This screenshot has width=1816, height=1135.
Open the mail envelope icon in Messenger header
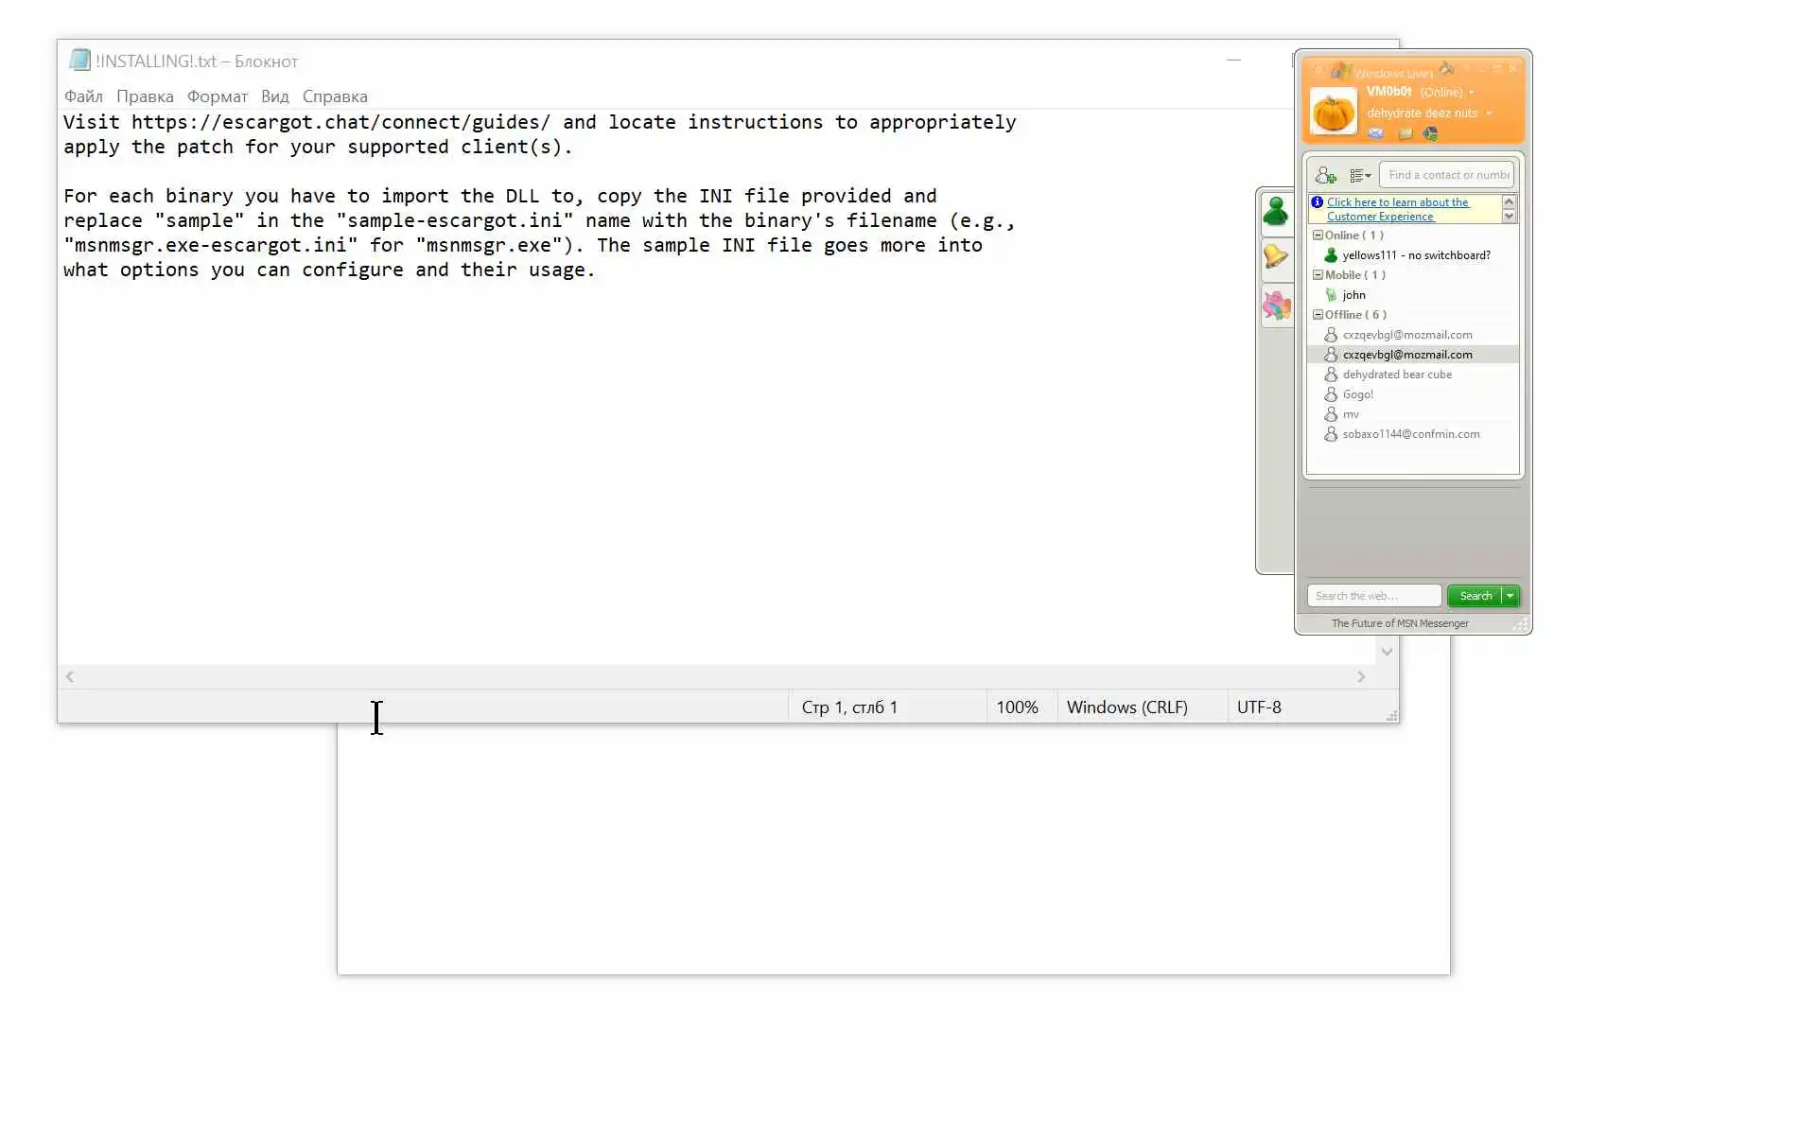pyautogui.click(x=1375, y=133)
